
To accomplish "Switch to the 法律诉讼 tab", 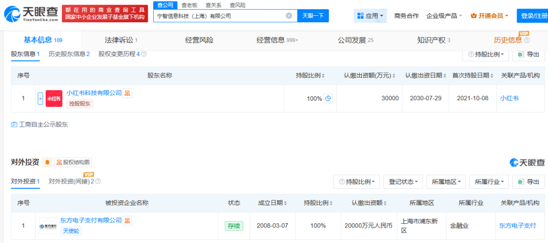I will click(121, 40).
